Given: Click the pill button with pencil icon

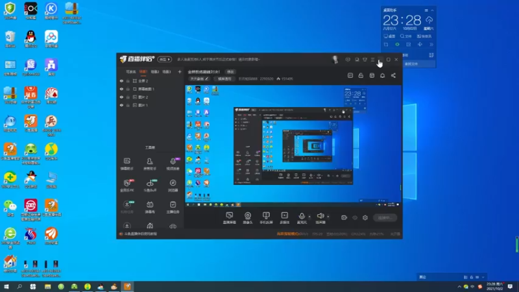Looking at the screenshot, I should tap(199, 79).
